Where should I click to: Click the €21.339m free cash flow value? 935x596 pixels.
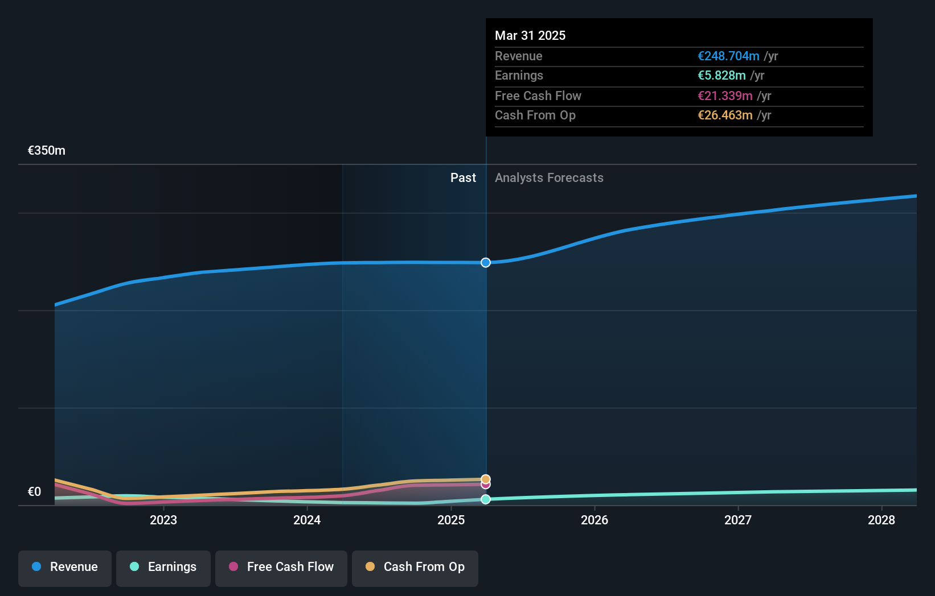725,96
